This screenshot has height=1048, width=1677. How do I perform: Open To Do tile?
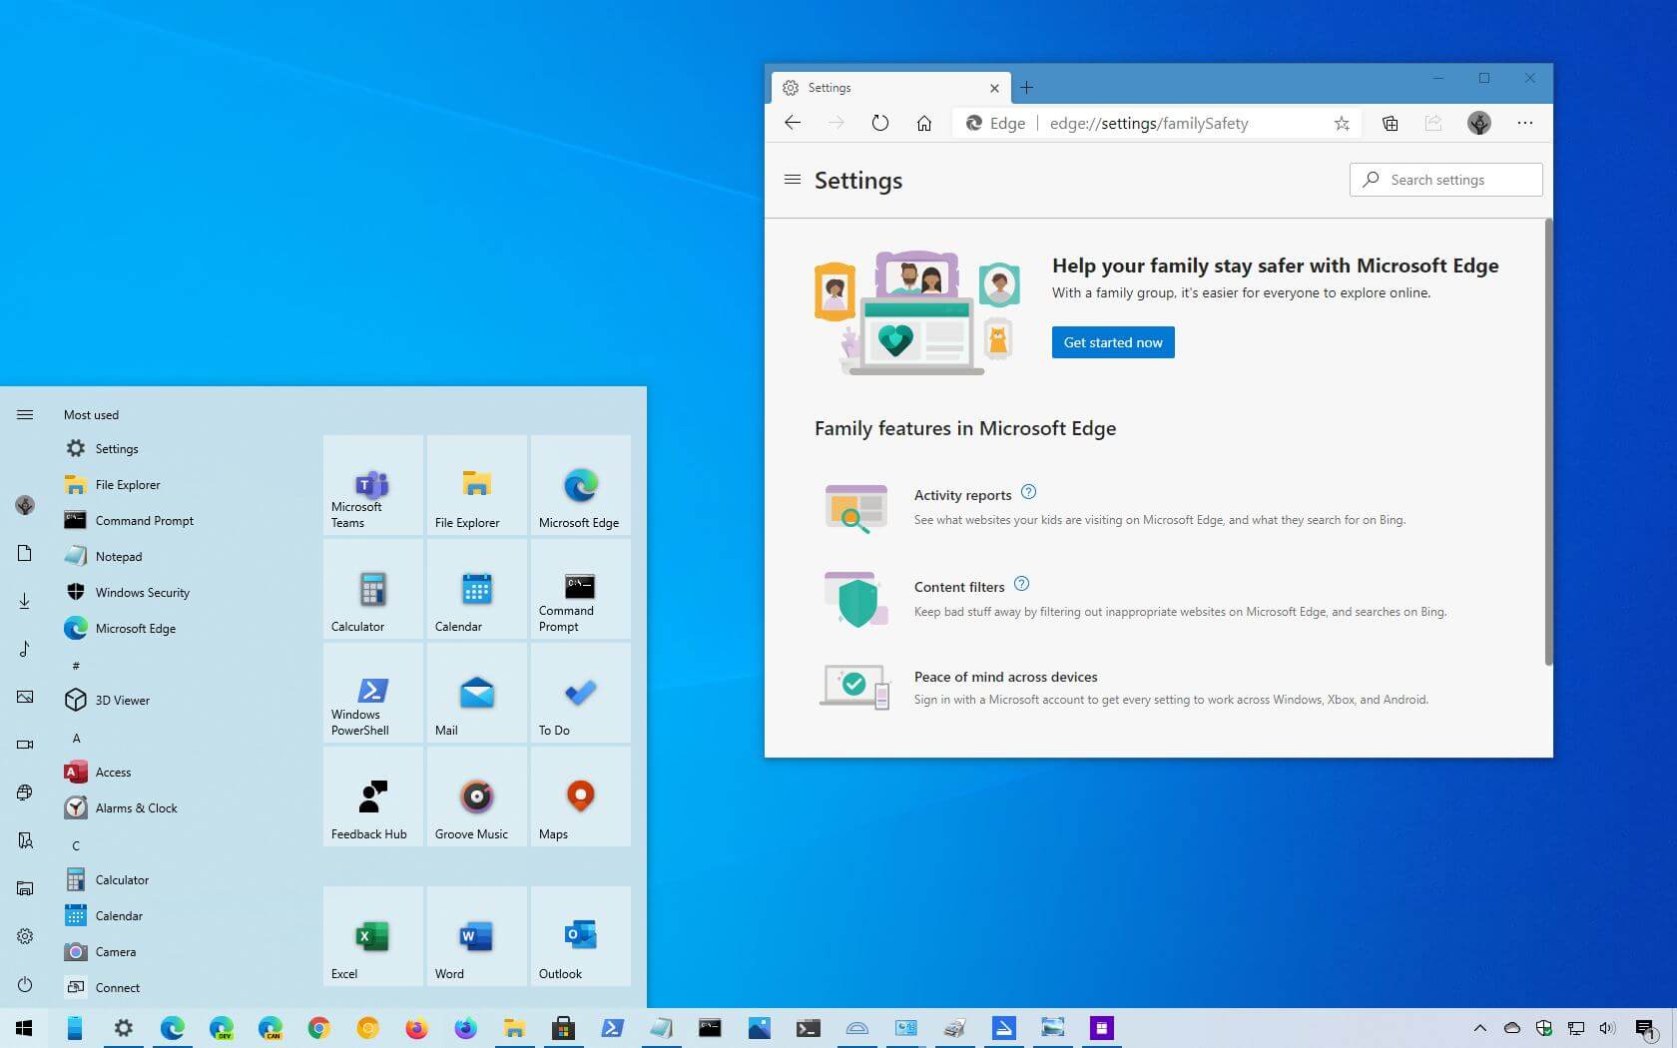click(x=581, y=693)
